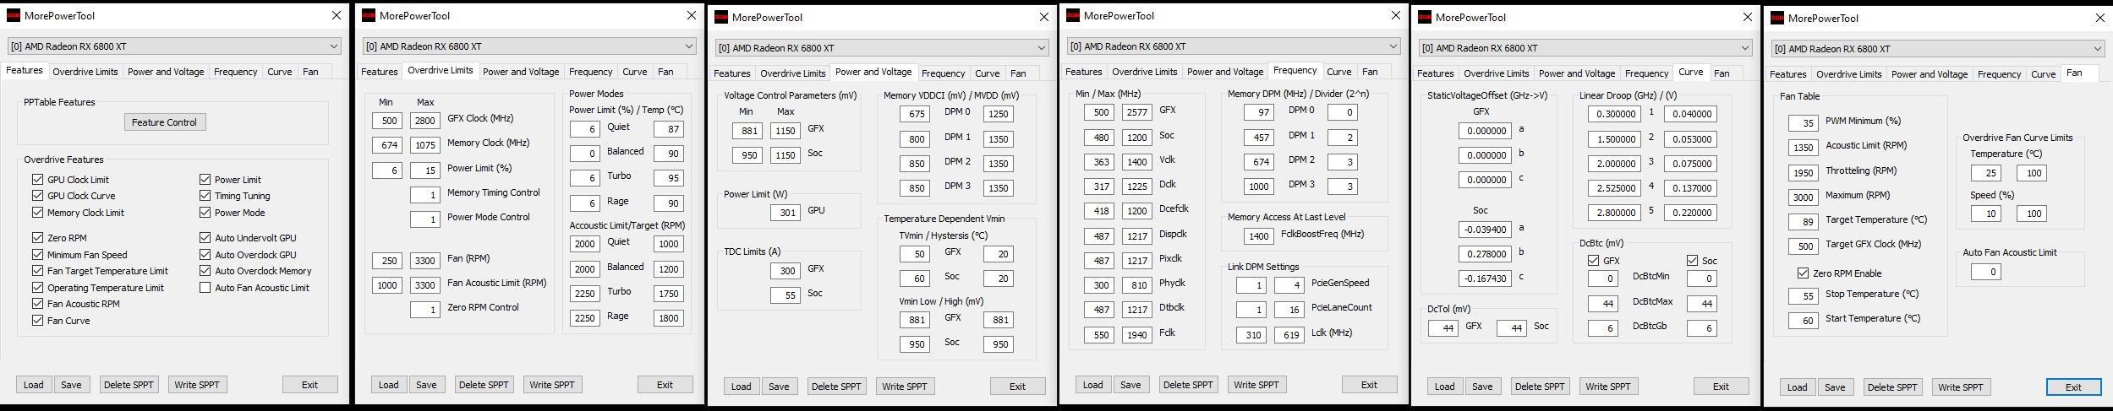Close the Fan window
2113x411 pixels.
click(2099, 18)
